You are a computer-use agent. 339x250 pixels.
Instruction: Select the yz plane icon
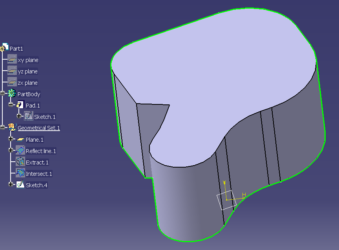tap(12, 71)
